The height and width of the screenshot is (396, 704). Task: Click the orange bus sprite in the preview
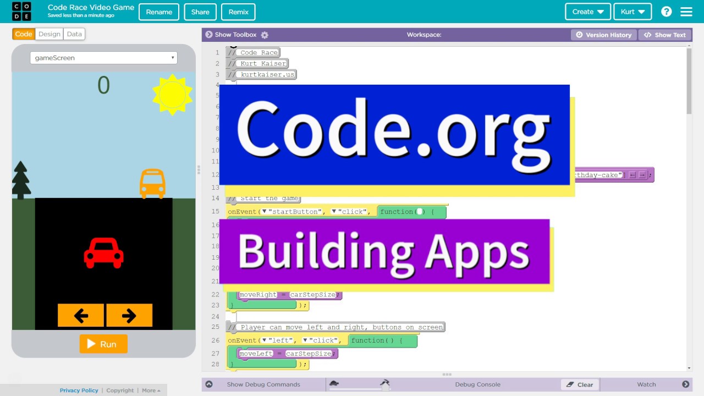coord(152,183)
